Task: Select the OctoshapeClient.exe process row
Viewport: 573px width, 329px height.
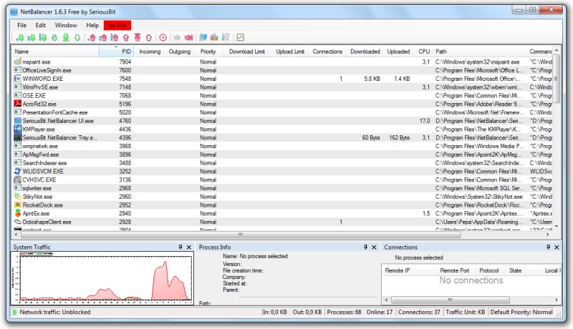Action: (282, 222)
